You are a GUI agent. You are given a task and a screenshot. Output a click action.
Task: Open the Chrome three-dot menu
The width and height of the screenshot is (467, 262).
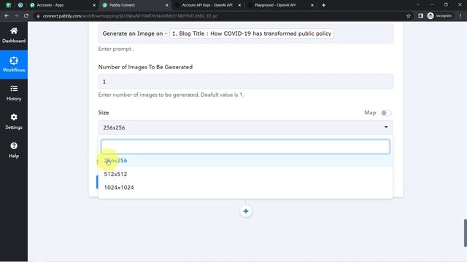click(x=460, y=16)
